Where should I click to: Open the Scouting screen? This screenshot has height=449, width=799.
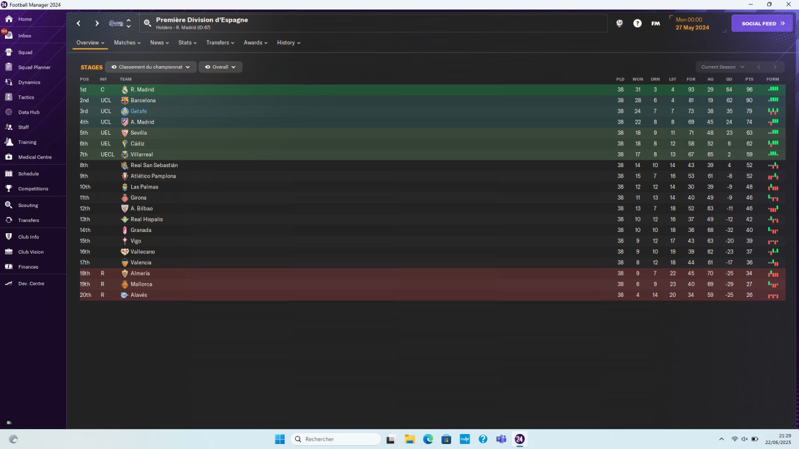point(28,205)
